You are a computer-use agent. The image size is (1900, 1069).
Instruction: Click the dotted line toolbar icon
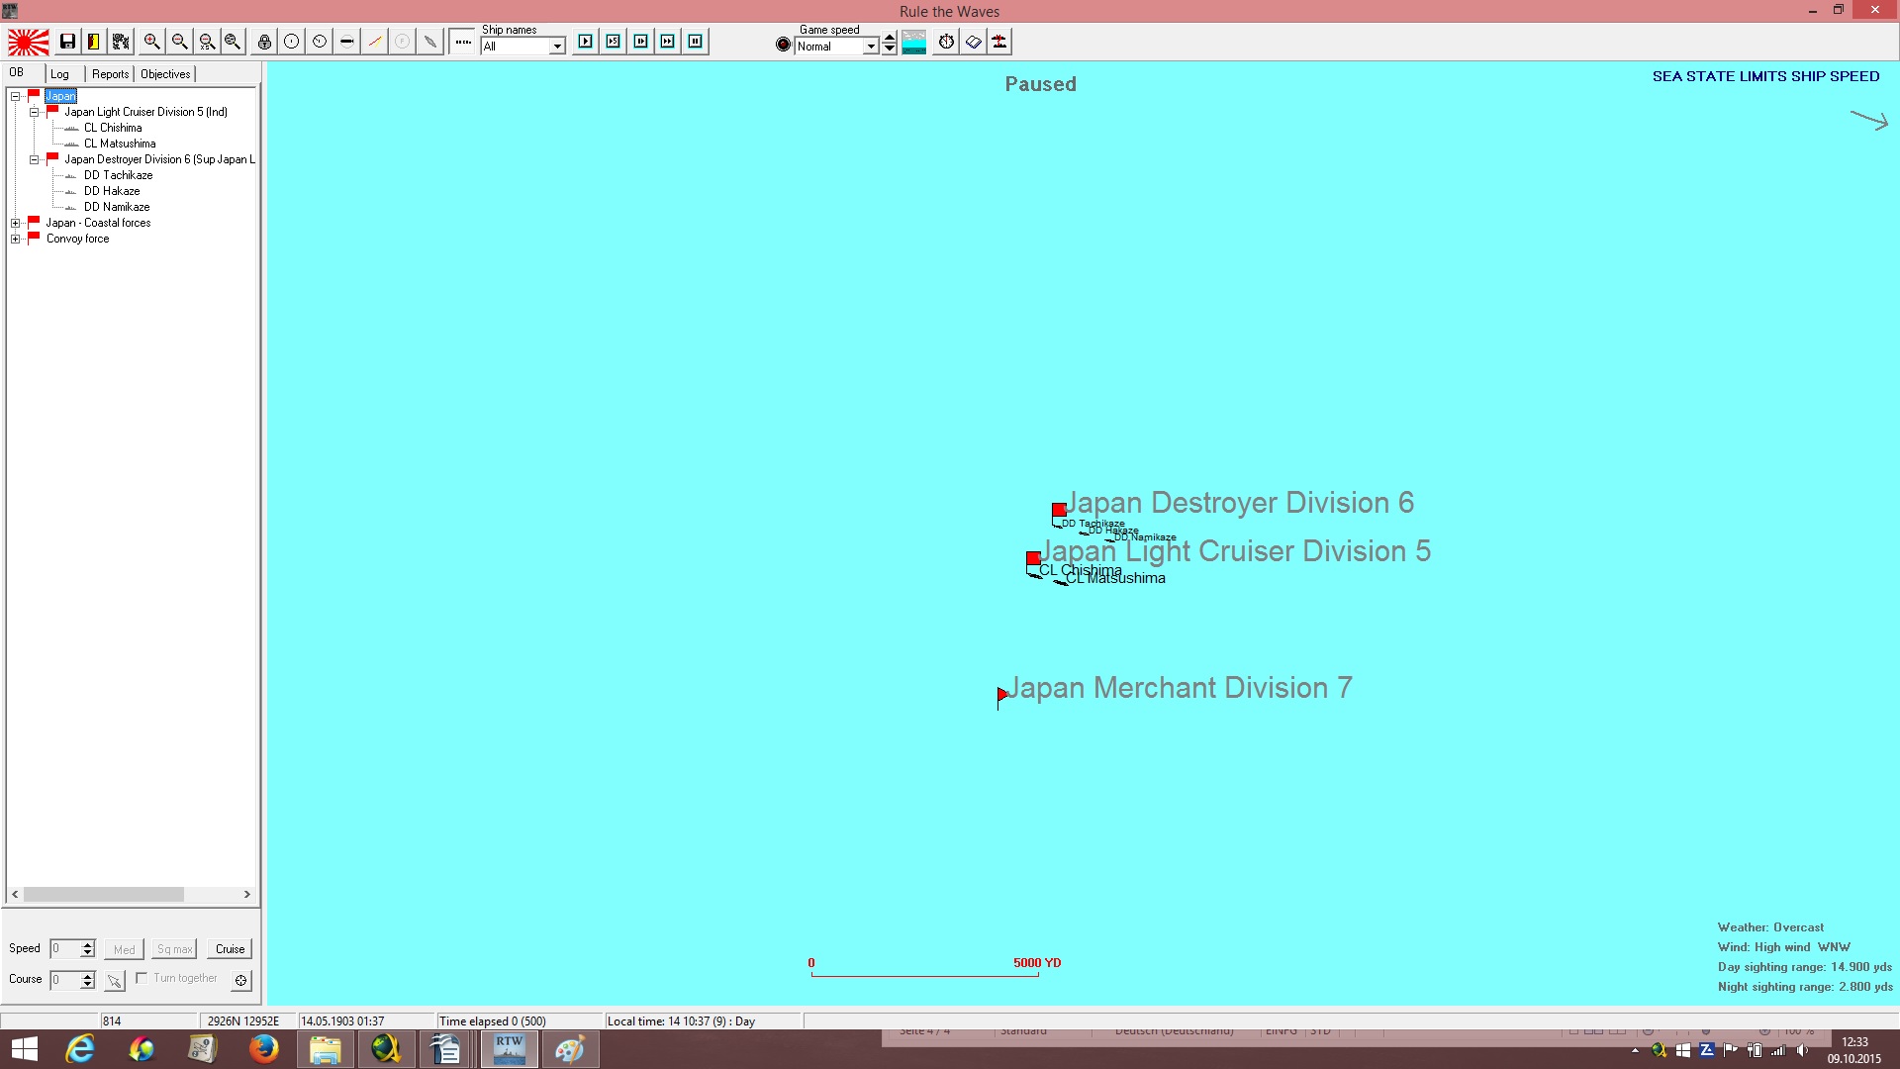(462, 42)
